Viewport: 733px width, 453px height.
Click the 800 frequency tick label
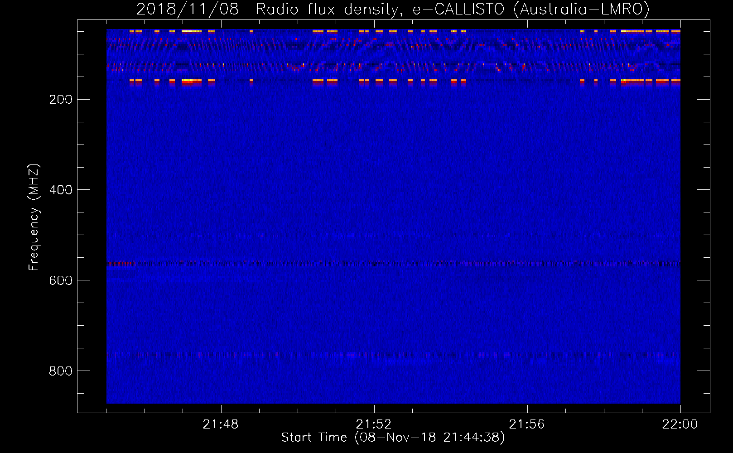point(61,371)
